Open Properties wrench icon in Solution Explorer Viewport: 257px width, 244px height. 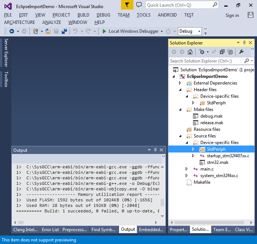tap(241, 52)
